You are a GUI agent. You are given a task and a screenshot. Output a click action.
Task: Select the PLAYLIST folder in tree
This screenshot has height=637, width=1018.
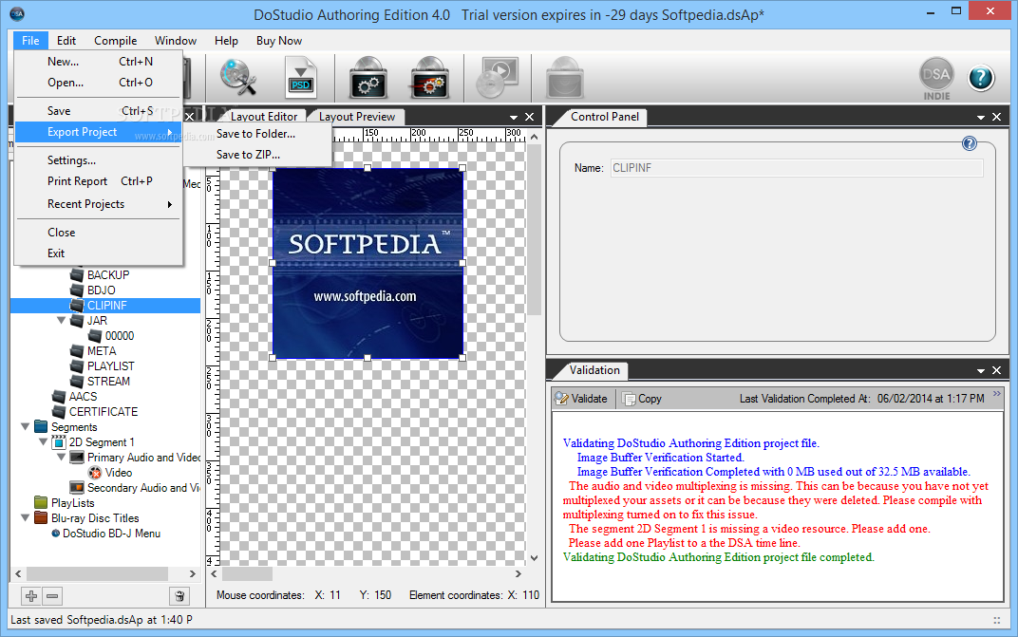[x=102, y=366]
